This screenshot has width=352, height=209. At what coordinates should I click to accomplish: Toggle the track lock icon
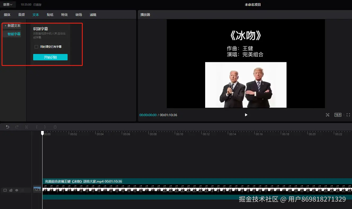[x=11, y=190]
